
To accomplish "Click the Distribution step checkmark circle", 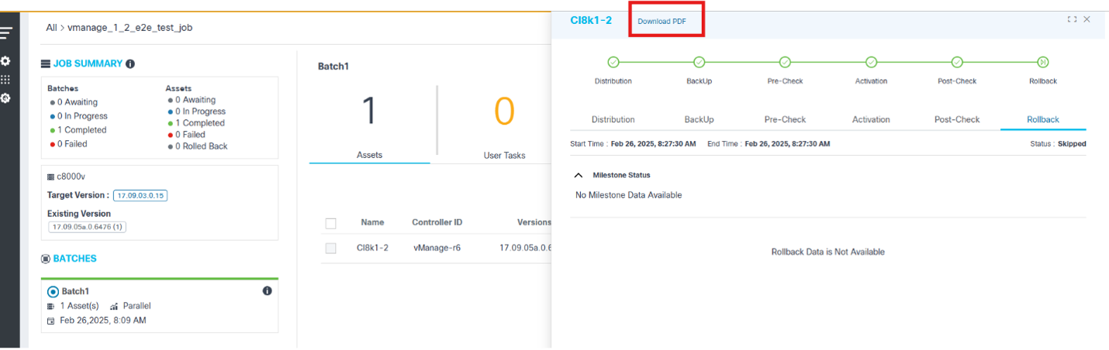I will click(x=613, y=62).
